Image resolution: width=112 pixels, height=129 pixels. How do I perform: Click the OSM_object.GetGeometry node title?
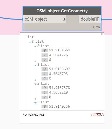pos(62,11)
